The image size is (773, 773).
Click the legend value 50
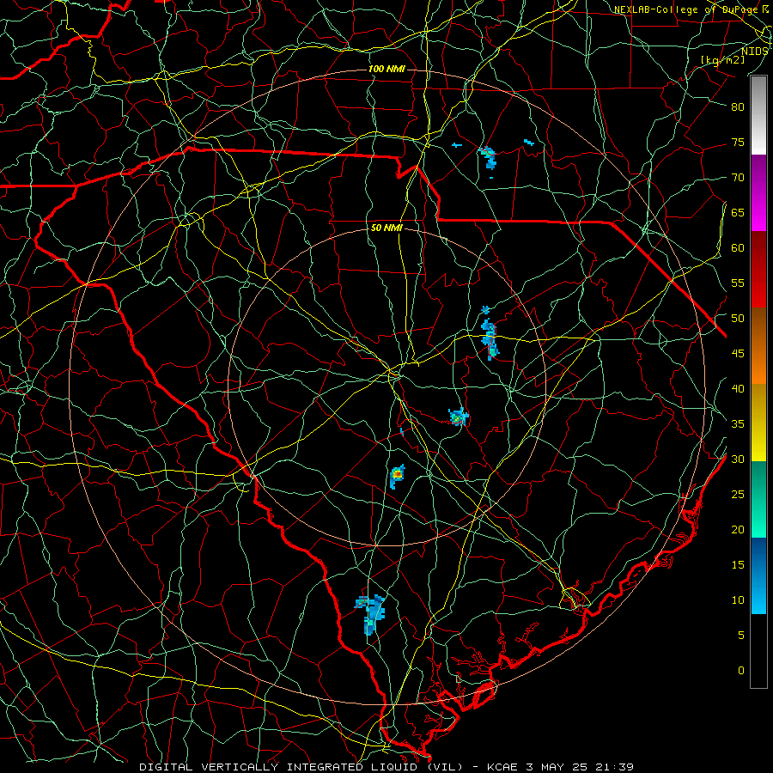tap(738, 319)
